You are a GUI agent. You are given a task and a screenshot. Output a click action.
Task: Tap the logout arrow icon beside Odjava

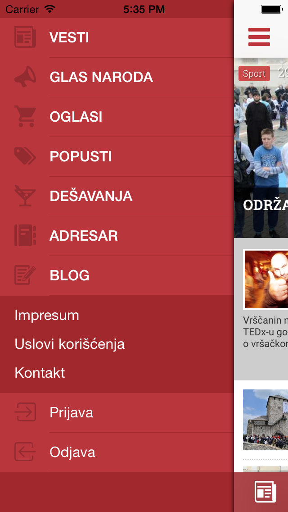[25, 452]
